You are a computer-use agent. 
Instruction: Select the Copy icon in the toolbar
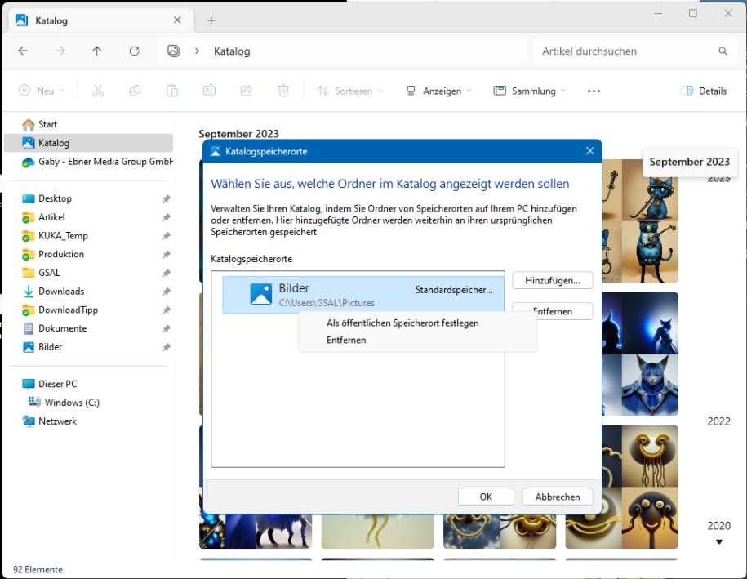(x=135, y=91)
